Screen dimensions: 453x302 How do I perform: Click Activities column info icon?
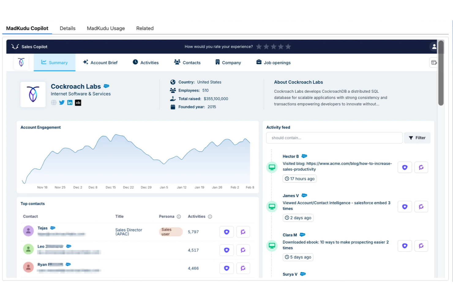coord(210,216)
